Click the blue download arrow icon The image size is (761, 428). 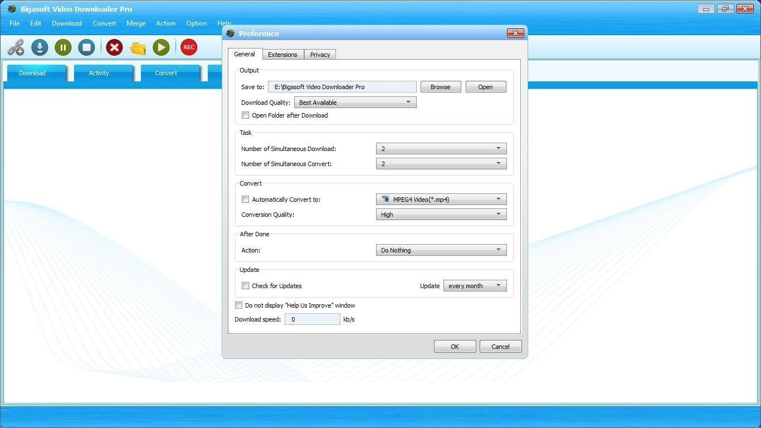[40, 47]
